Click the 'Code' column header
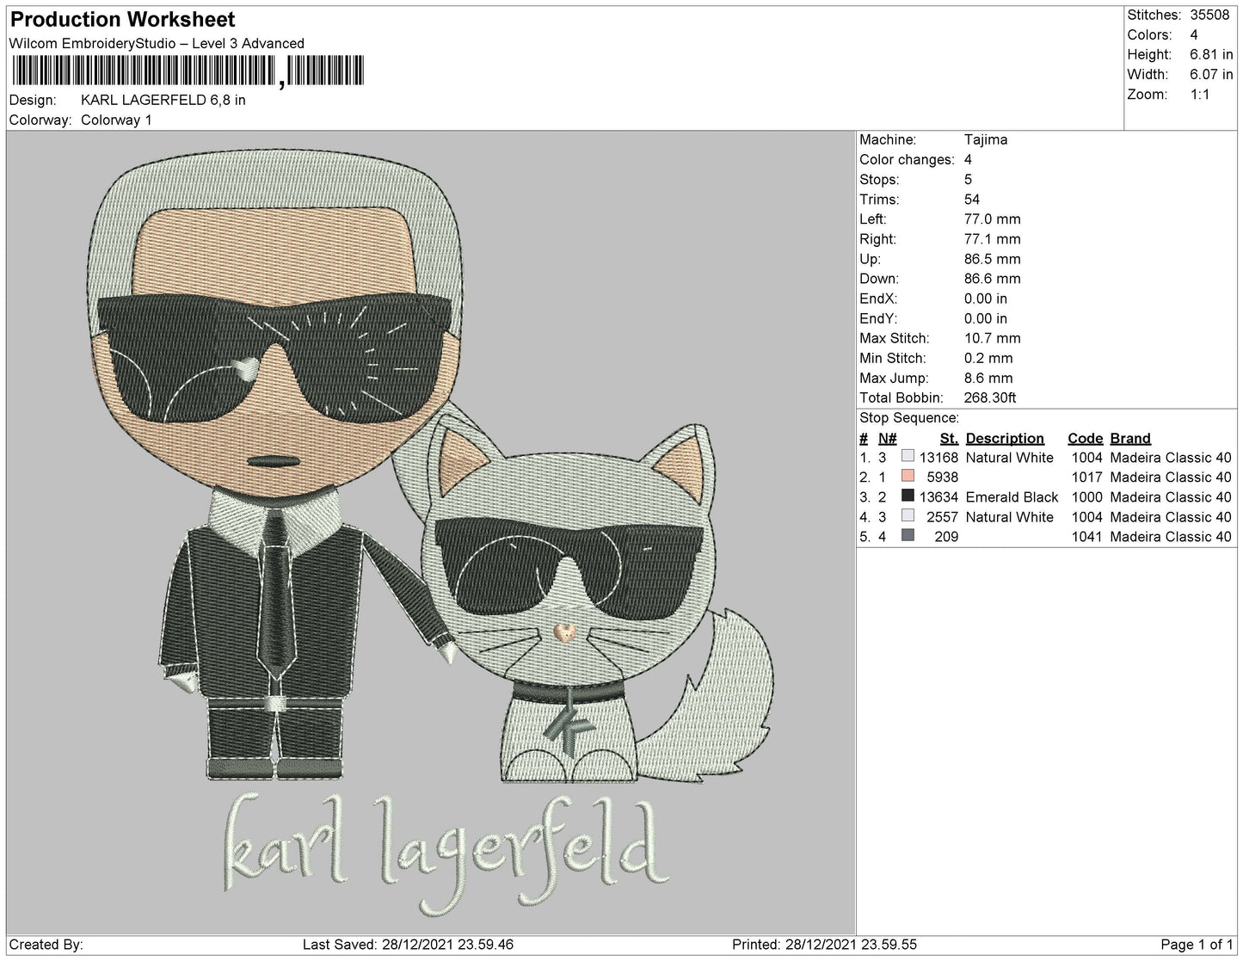This screenshot has width=1243, height=961. tap(1085, 438)
